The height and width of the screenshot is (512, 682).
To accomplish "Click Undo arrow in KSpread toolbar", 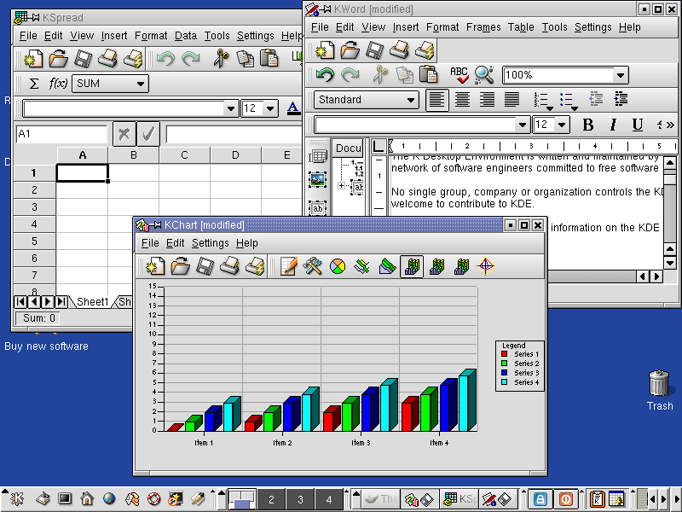I will [165, 58].
